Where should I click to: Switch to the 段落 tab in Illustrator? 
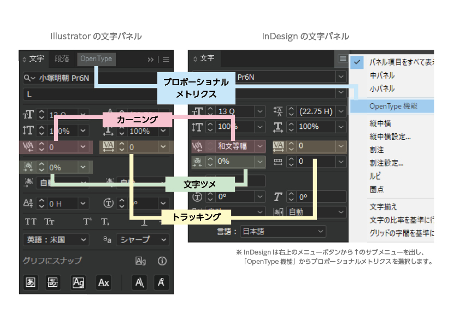62,58
